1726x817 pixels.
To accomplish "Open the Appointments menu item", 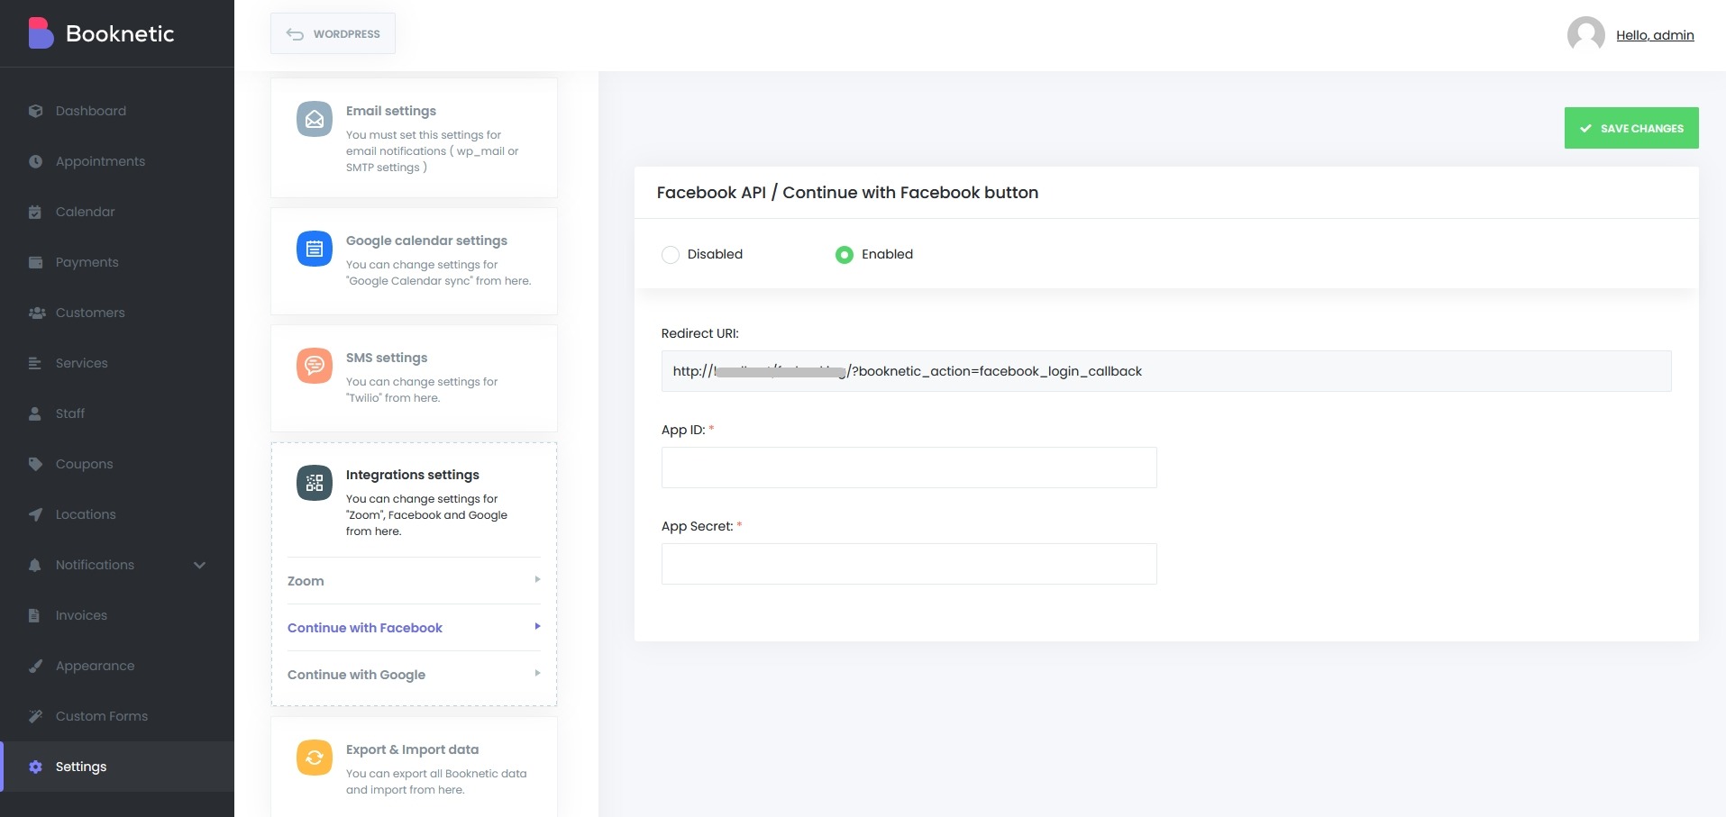I will tap(100, 161).
